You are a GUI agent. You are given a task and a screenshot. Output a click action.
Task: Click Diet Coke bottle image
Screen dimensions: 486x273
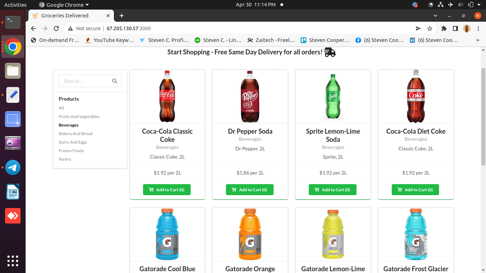point(416,96)
